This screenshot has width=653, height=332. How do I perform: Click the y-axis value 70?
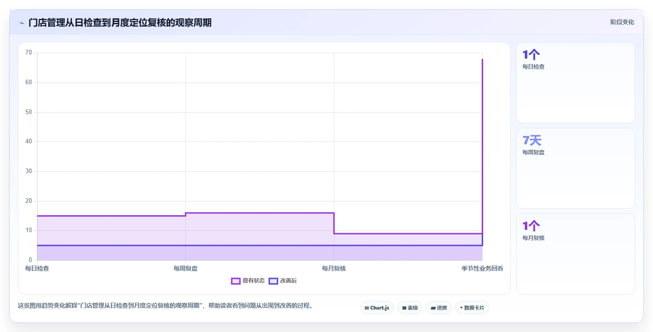coord(29,53)
